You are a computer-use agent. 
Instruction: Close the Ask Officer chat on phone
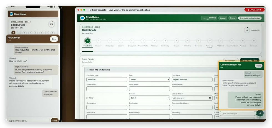54,39
